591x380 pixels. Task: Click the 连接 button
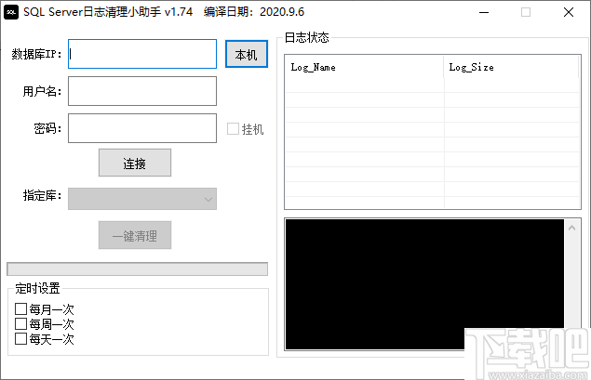[135, 163]
